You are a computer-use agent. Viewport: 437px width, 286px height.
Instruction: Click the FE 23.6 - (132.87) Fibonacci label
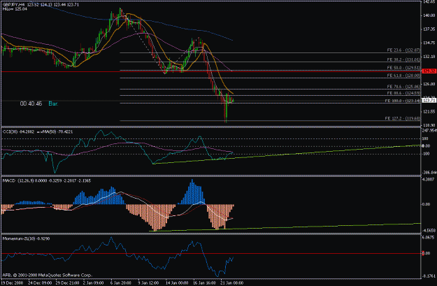point(403,50)
